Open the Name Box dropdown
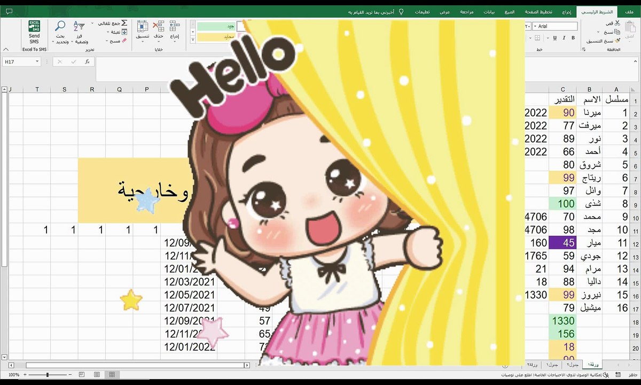This screenshot has height=385, width=641. [x=37, y=62]
